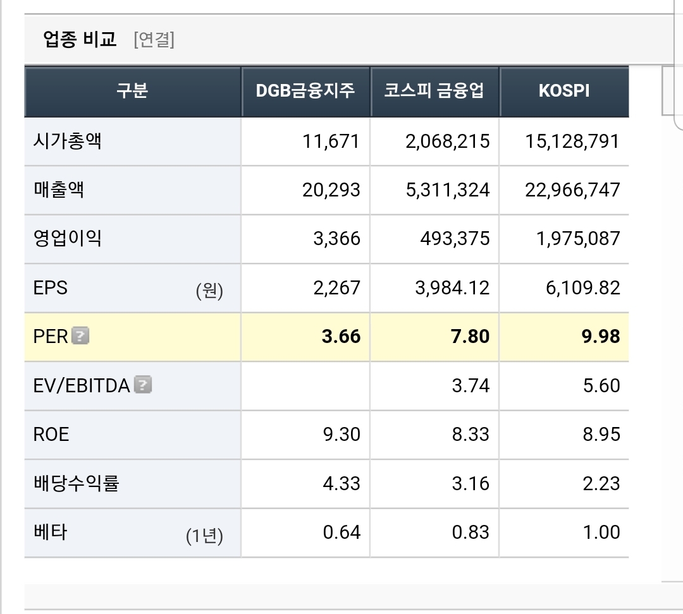Click the (원) unit in EPS row
This screenshot has width=683, height=614.
209,290
